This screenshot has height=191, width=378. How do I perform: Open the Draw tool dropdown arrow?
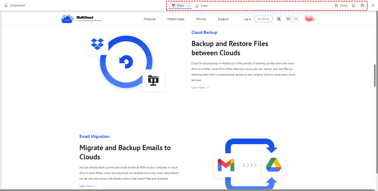point(189,5)
